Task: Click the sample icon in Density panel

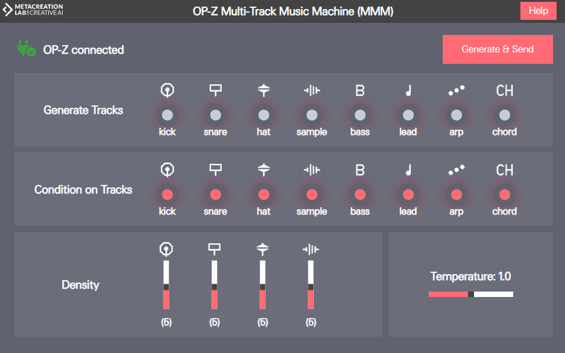Action: tap(311, 249)
